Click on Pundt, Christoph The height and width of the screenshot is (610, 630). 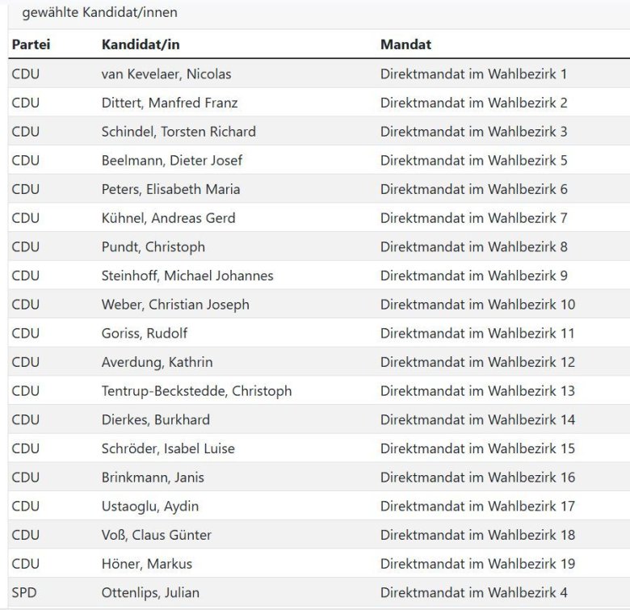153,246
